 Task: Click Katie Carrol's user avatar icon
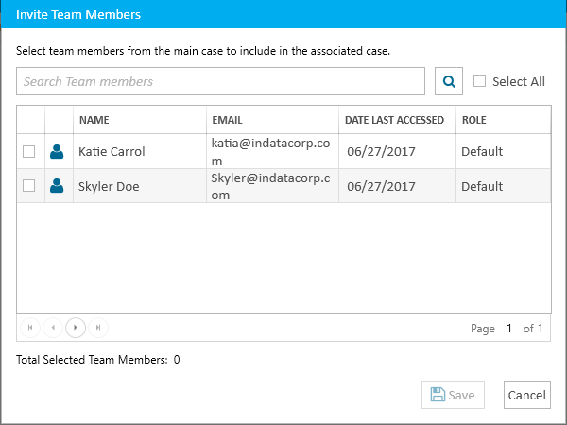click(57, 151)
